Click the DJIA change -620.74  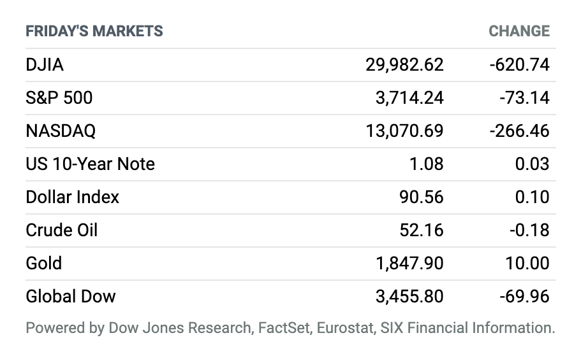coord(519,65)
